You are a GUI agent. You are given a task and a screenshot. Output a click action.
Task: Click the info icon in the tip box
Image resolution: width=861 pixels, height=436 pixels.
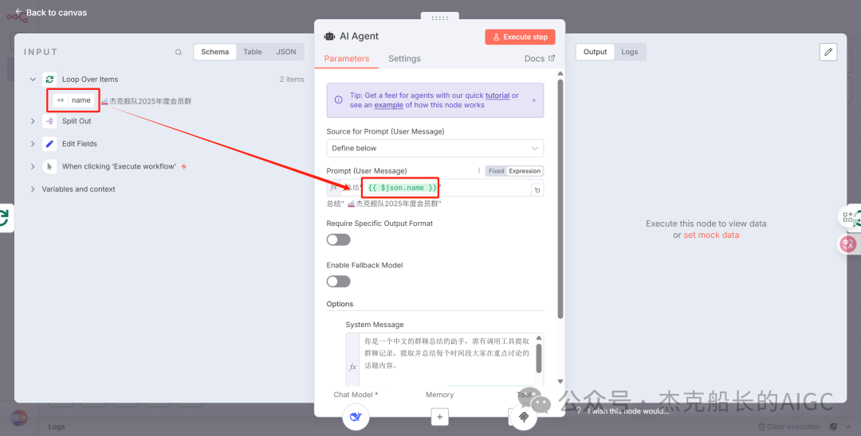[x=338, y=99]
